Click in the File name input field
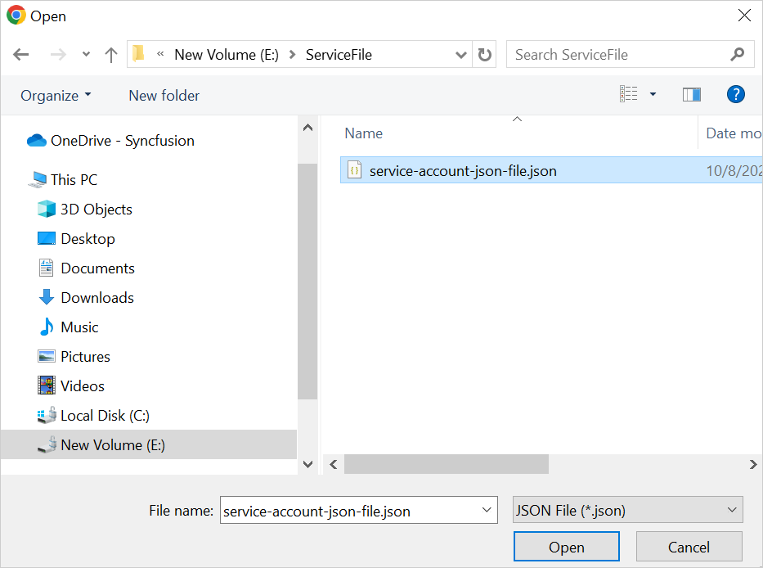 click(x=350, y=511)
